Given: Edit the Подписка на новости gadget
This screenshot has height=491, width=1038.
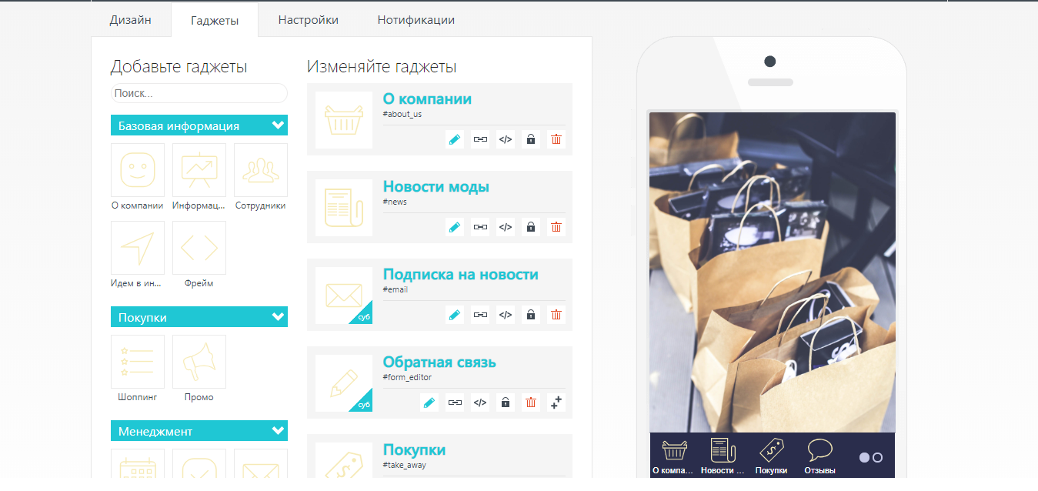Looking at the screenshot, I should click(455, 315).
